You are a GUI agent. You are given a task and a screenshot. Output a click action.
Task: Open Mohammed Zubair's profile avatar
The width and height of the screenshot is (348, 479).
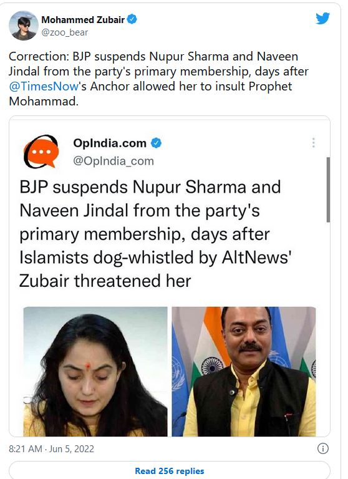24,26
